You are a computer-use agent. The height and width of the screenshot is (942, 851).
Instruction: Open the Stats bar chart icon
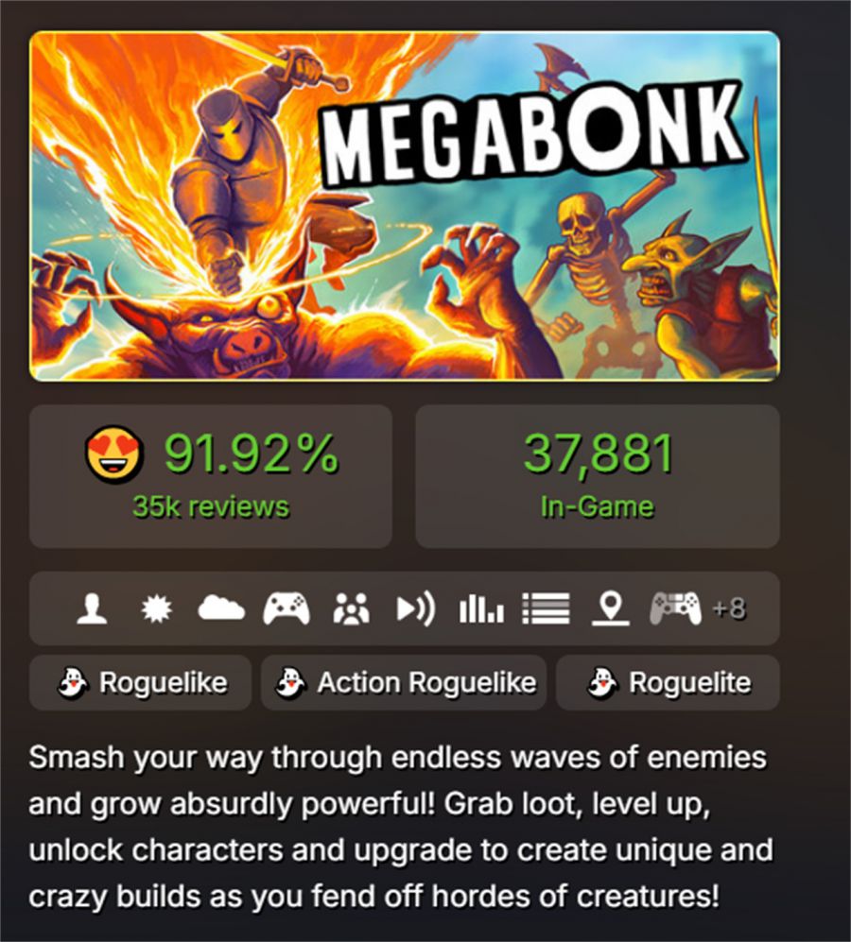pos(481,608)
